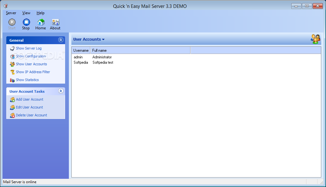
Task: Open the View menu
Action: [26, 13]
